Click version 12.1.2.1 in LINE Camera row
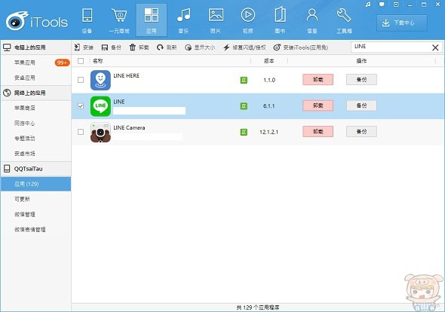The image size is (445, 312). tap(269, 132)
